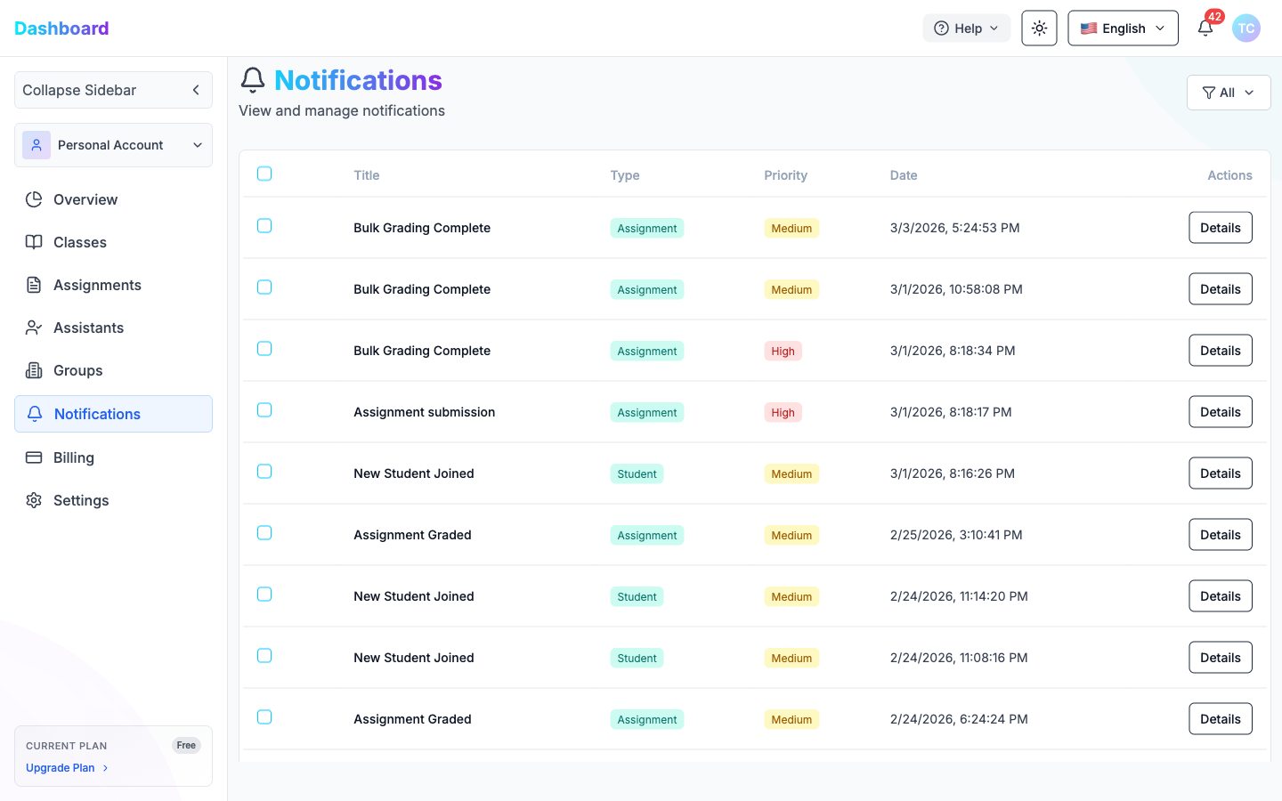Select the New Student Joined row checkbox
The image size is (1282, 801).
(x=264, y=472)
